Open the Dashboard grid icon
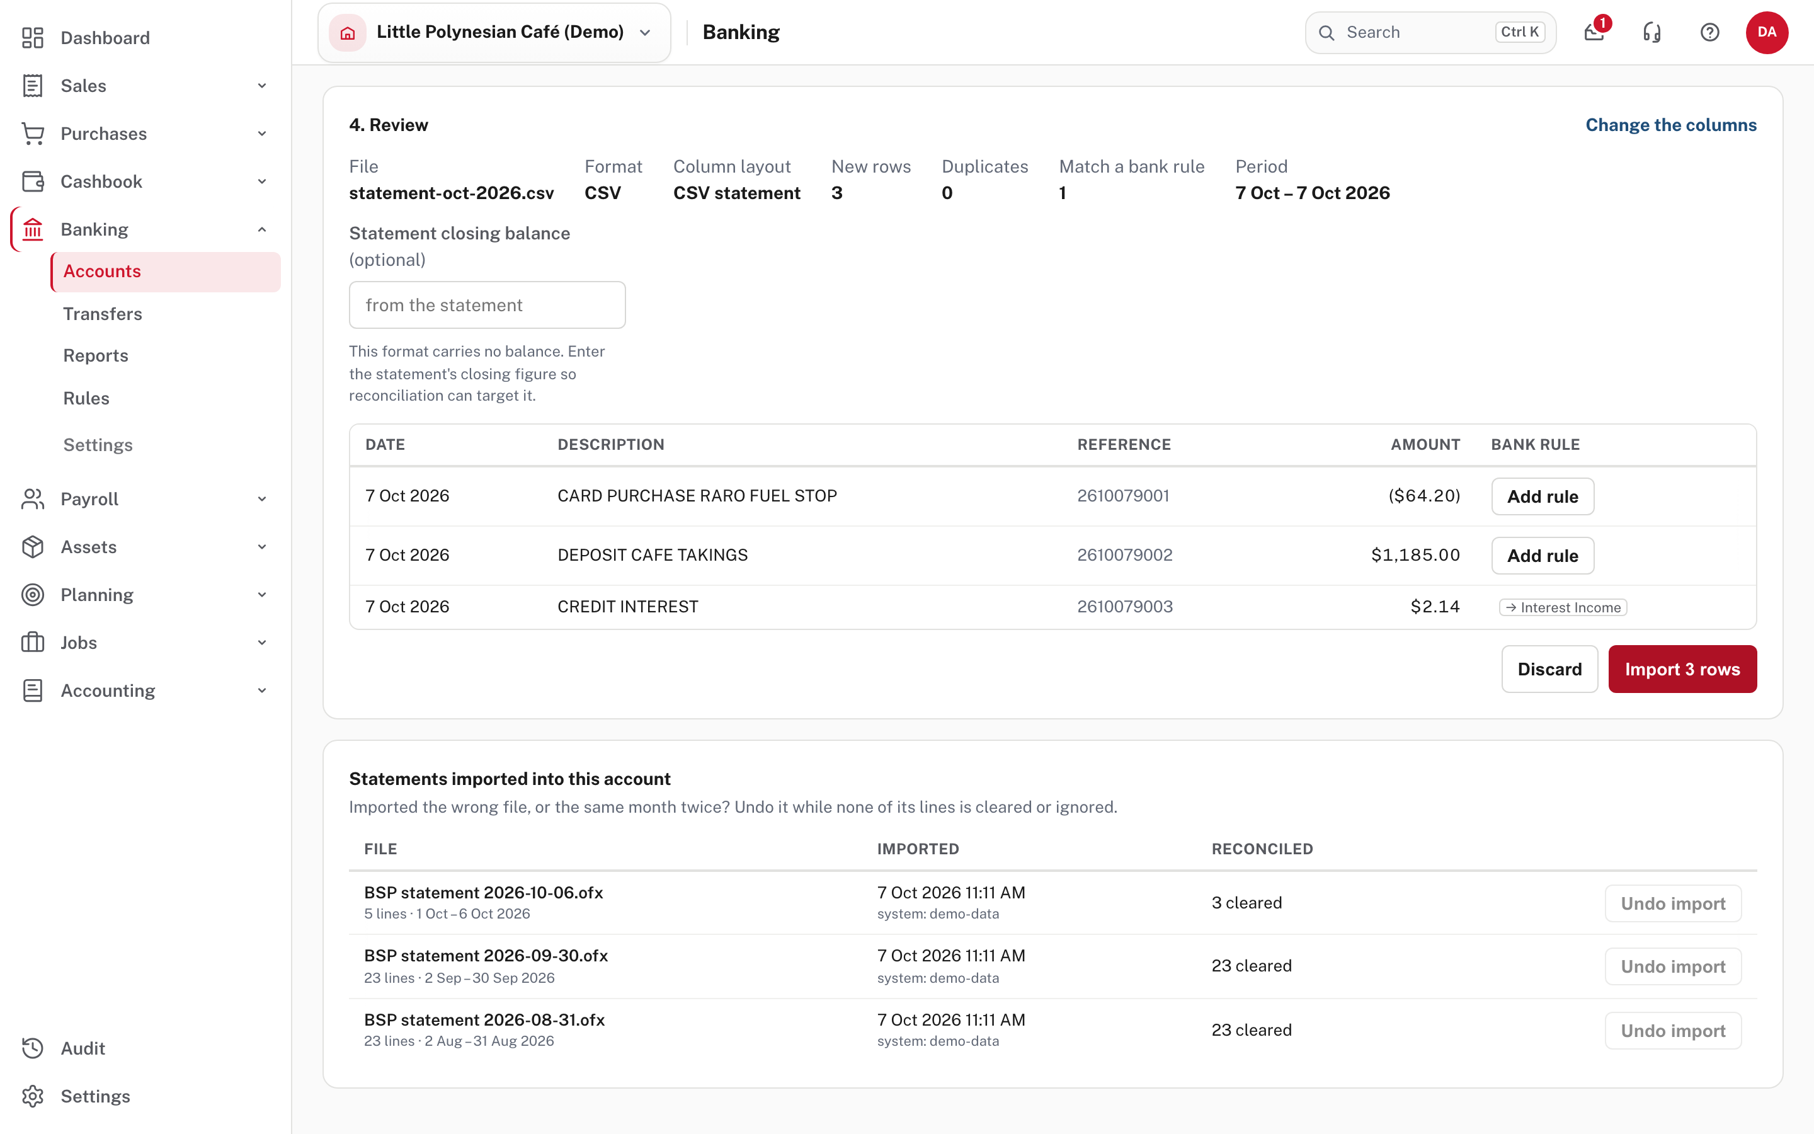Screen dimensions: 1814x1134 pos(32,38)
